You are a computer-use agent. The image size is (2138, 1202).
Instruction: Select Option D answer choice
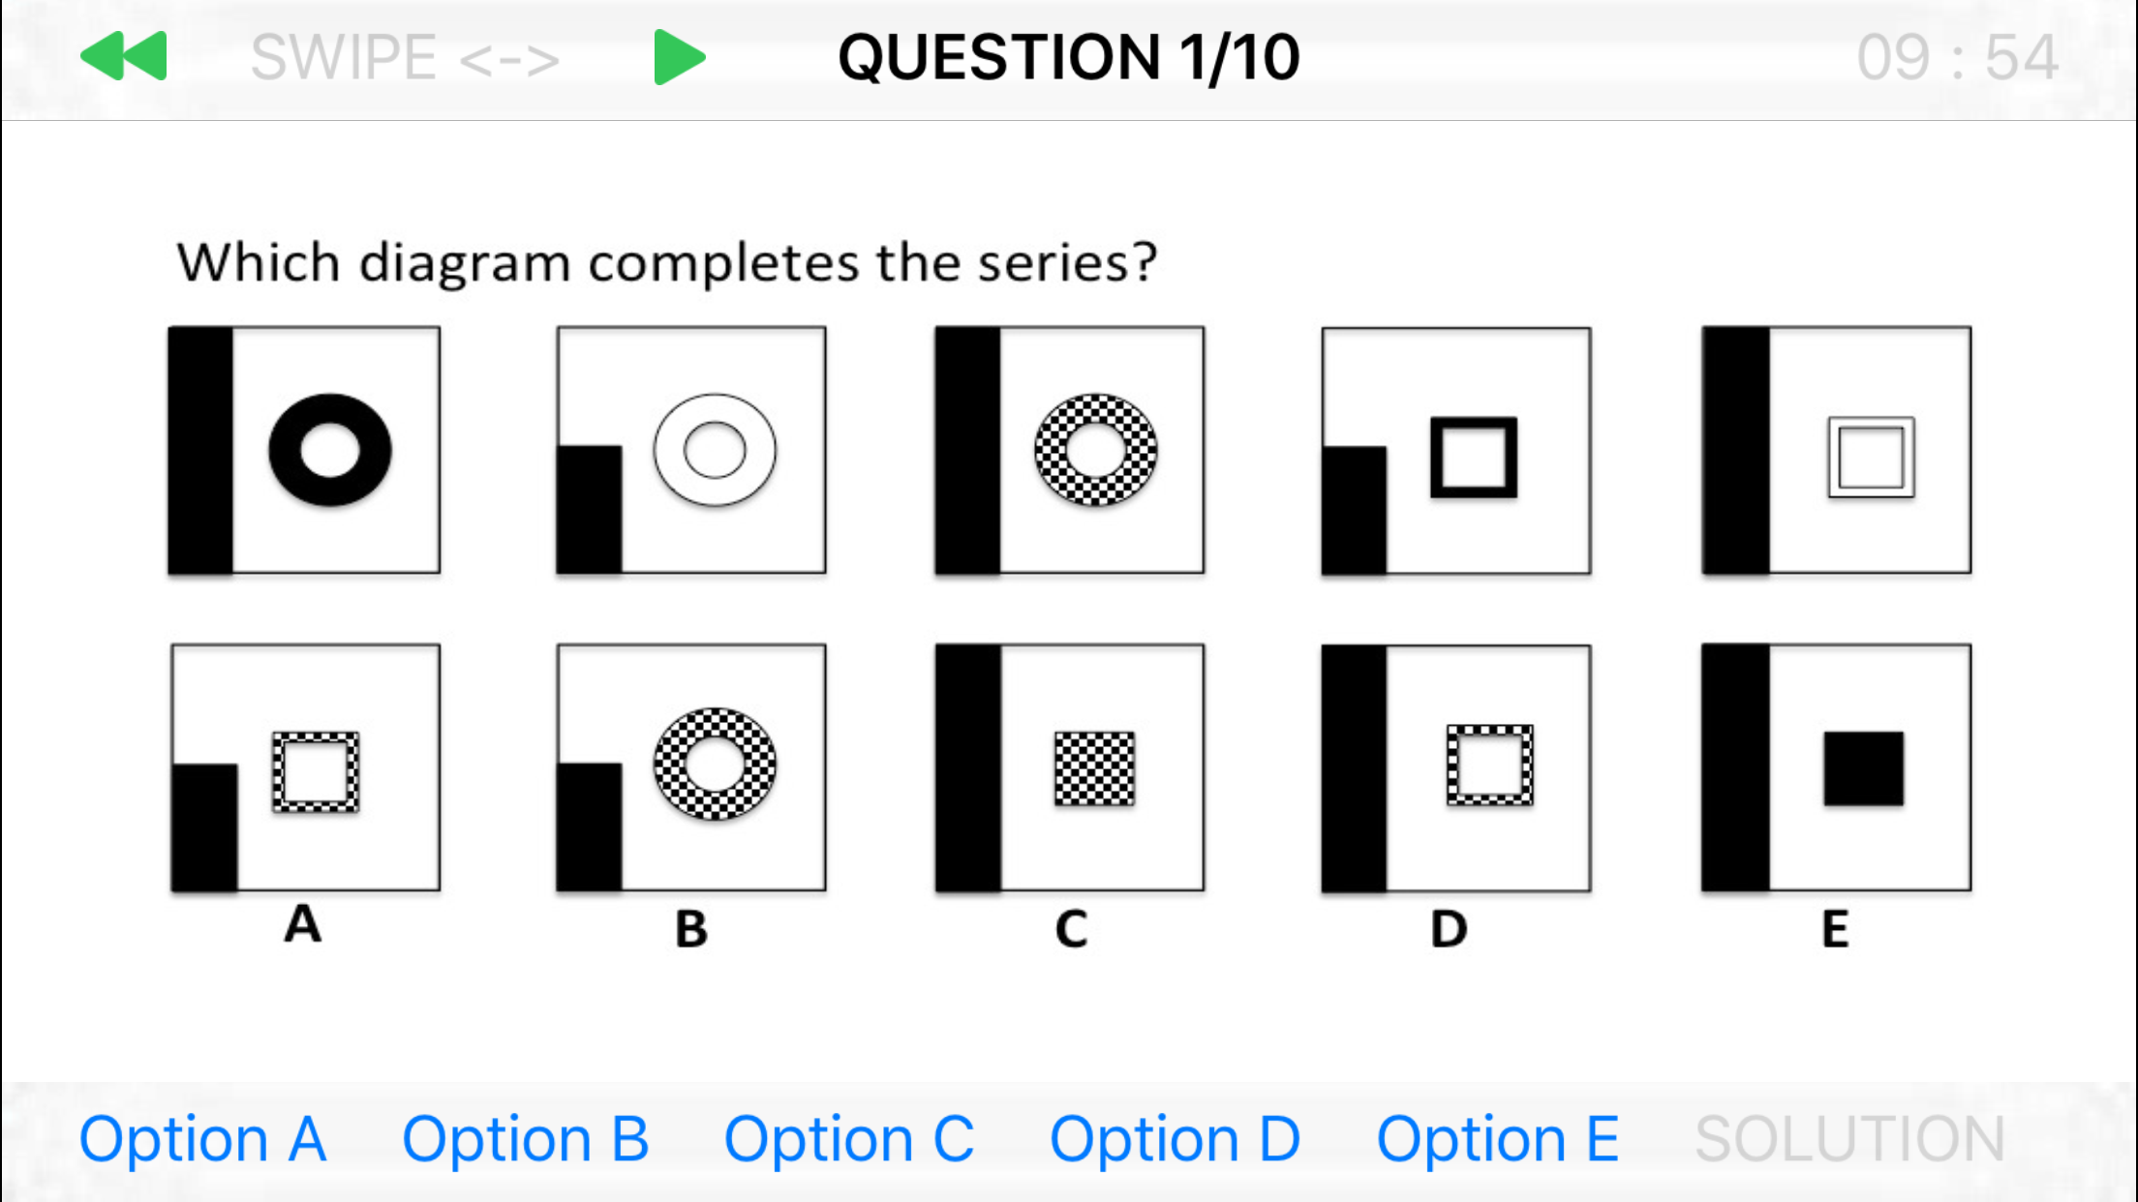1175,1137
